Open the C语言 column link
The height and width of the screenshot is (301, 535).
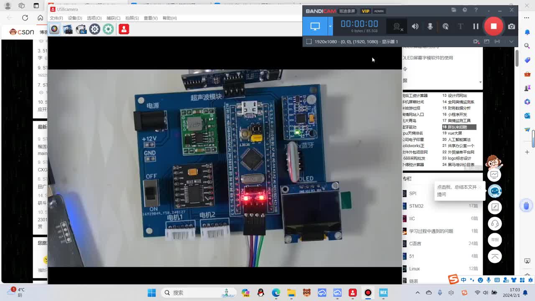[x=415, y=244]
